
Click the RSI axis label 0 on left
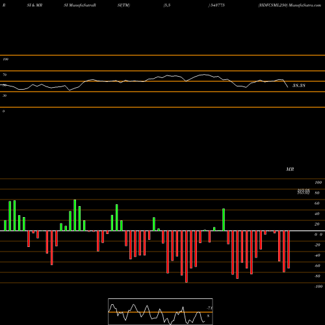click(3, 111)
